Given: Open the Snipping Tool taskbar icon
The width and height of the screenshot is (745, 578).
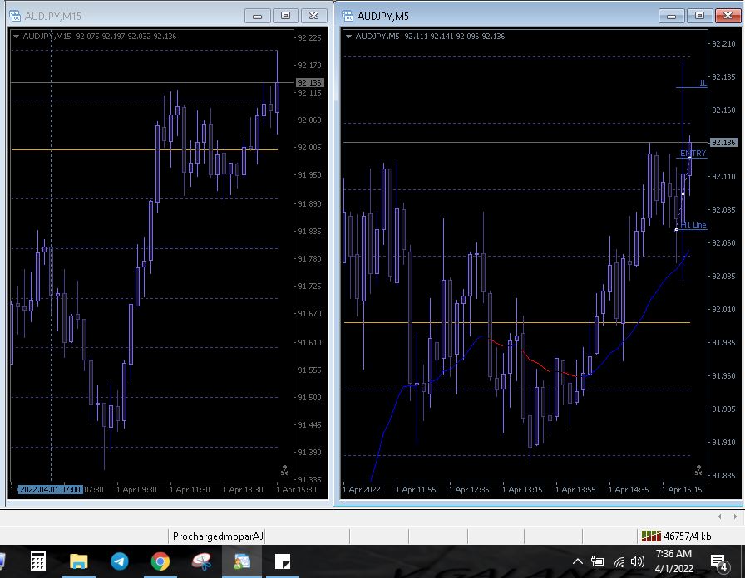Looking at the screenshot, I should tap(200, 561).
